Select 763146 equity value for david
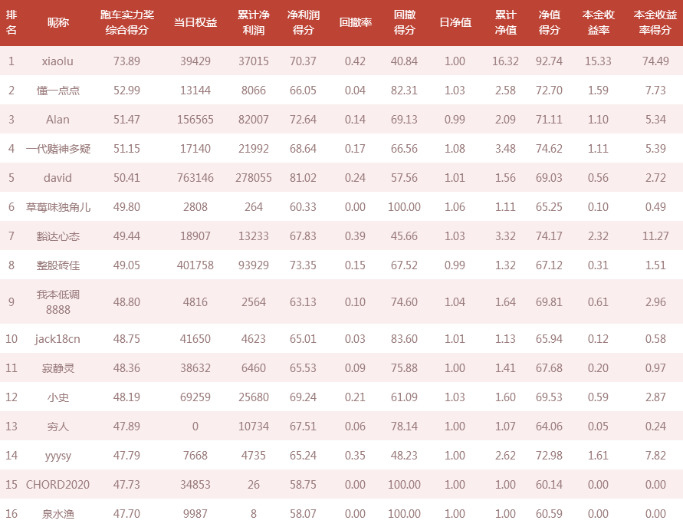683x527 pixels. (195, 178)
